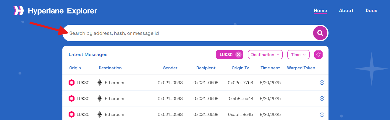Open origin tx 0x5b8...ee44 message
This screenshot has width=390, height=120.
pyautogui.click(x=240, y=98)
